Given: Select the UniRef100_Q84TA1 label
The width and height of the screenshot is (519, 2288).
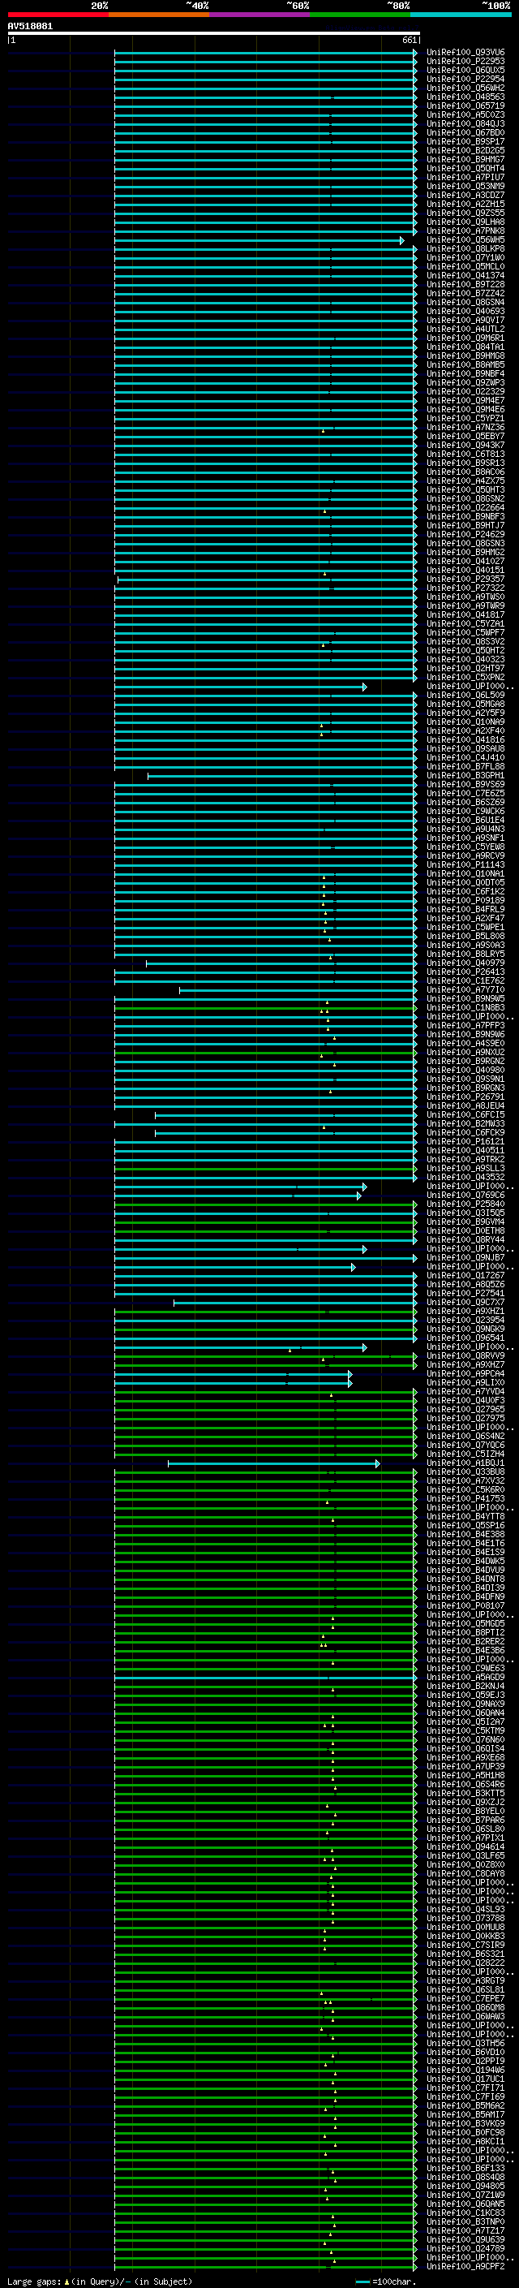Looking at the screenshot, I should (x=465, y=347).
